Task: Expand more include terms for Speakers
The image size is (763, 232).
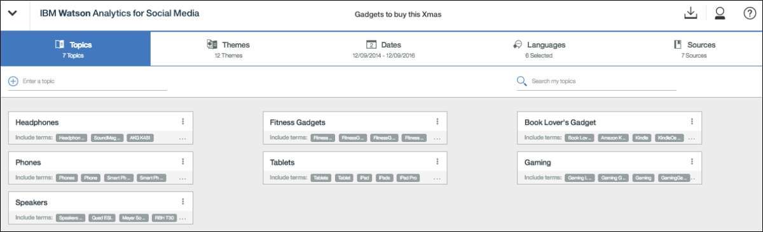Action: [182, 218]
